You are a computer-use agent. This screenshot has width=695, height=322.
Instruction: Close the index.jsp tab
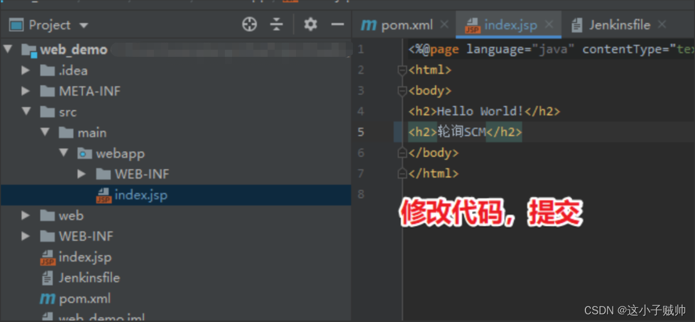[549, 25]
